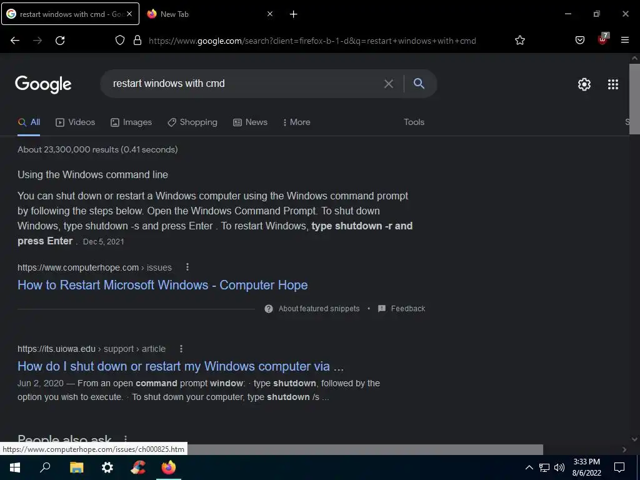Click the Google logo
The image size is (640, 480).
(43, 84)
